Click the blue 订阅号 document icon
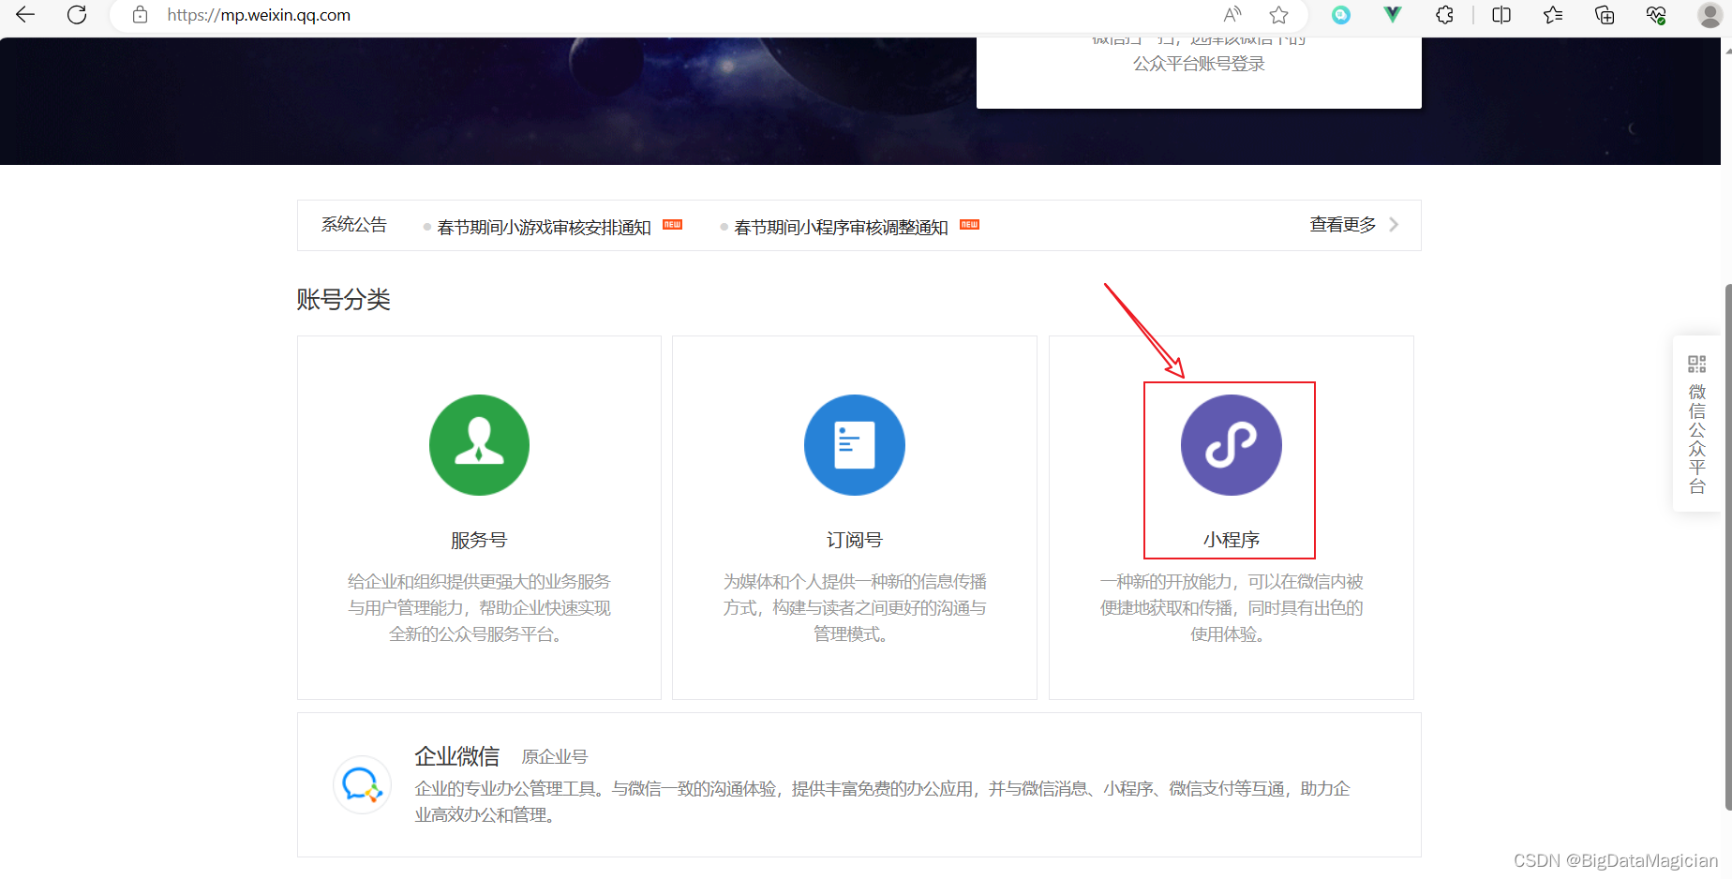The height and width of the screenshot is (879, 1732). [855, 445]
